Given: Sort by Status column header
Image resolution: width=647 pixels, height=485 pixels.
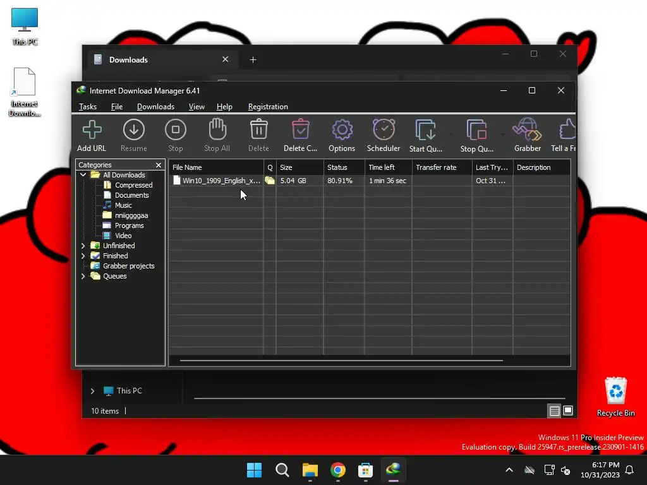Looking at the screenshot, I should [x=344, y=167].
